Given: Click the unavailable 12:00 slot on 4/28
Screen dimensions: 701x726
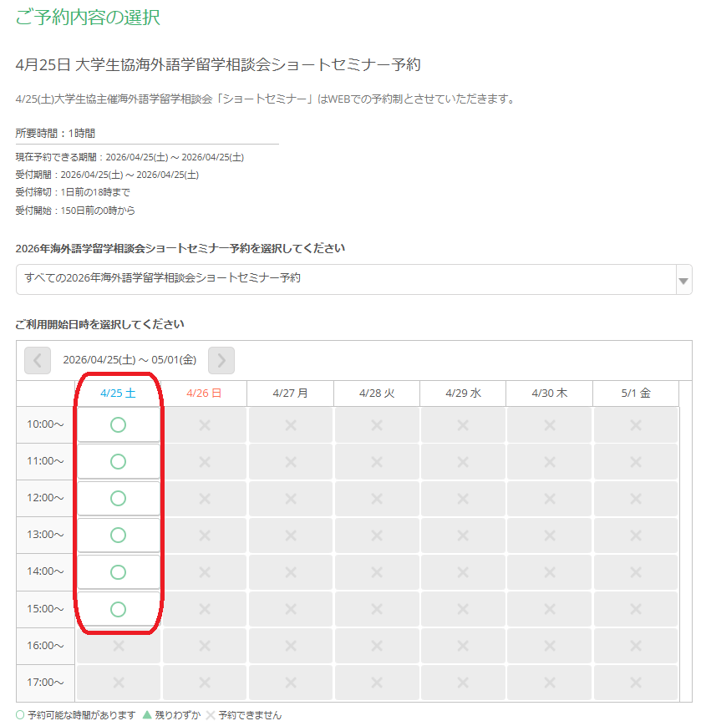Looking at the screenshot, I should pos(377,499).
